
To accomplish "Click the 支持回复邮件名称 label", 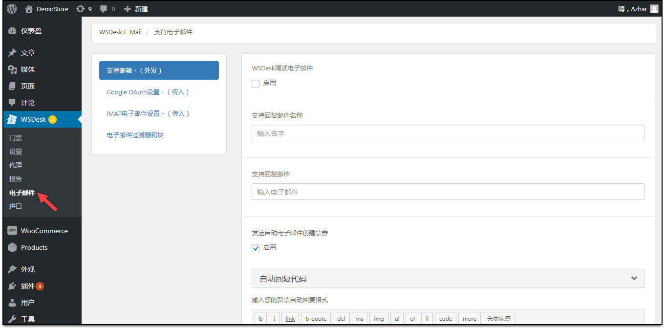I will pyautogui.click(x=277, y=115).
